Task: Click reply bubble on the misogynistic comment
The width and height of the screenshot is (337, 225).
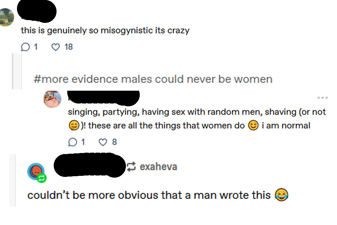Action: point(25,47)
